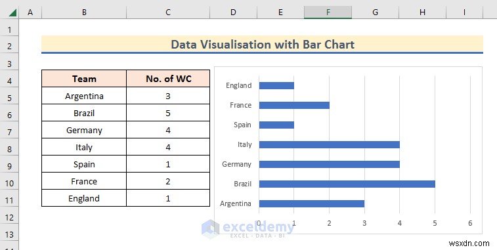Select the Argentina bar in chart
The width and height of the screenshot is (497, 250).
[312, 203]
